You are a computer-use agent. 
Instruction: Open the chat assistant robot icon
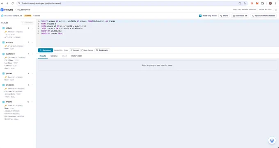point(272,140)
